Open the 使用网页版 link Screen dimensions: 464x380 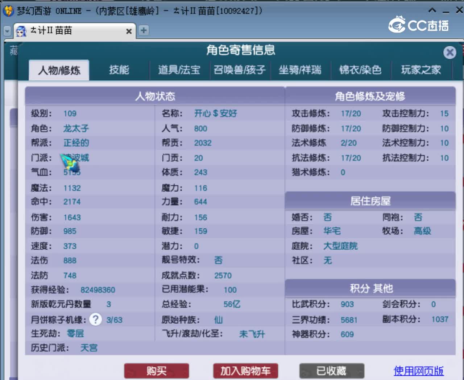click(x=419, y=371)
